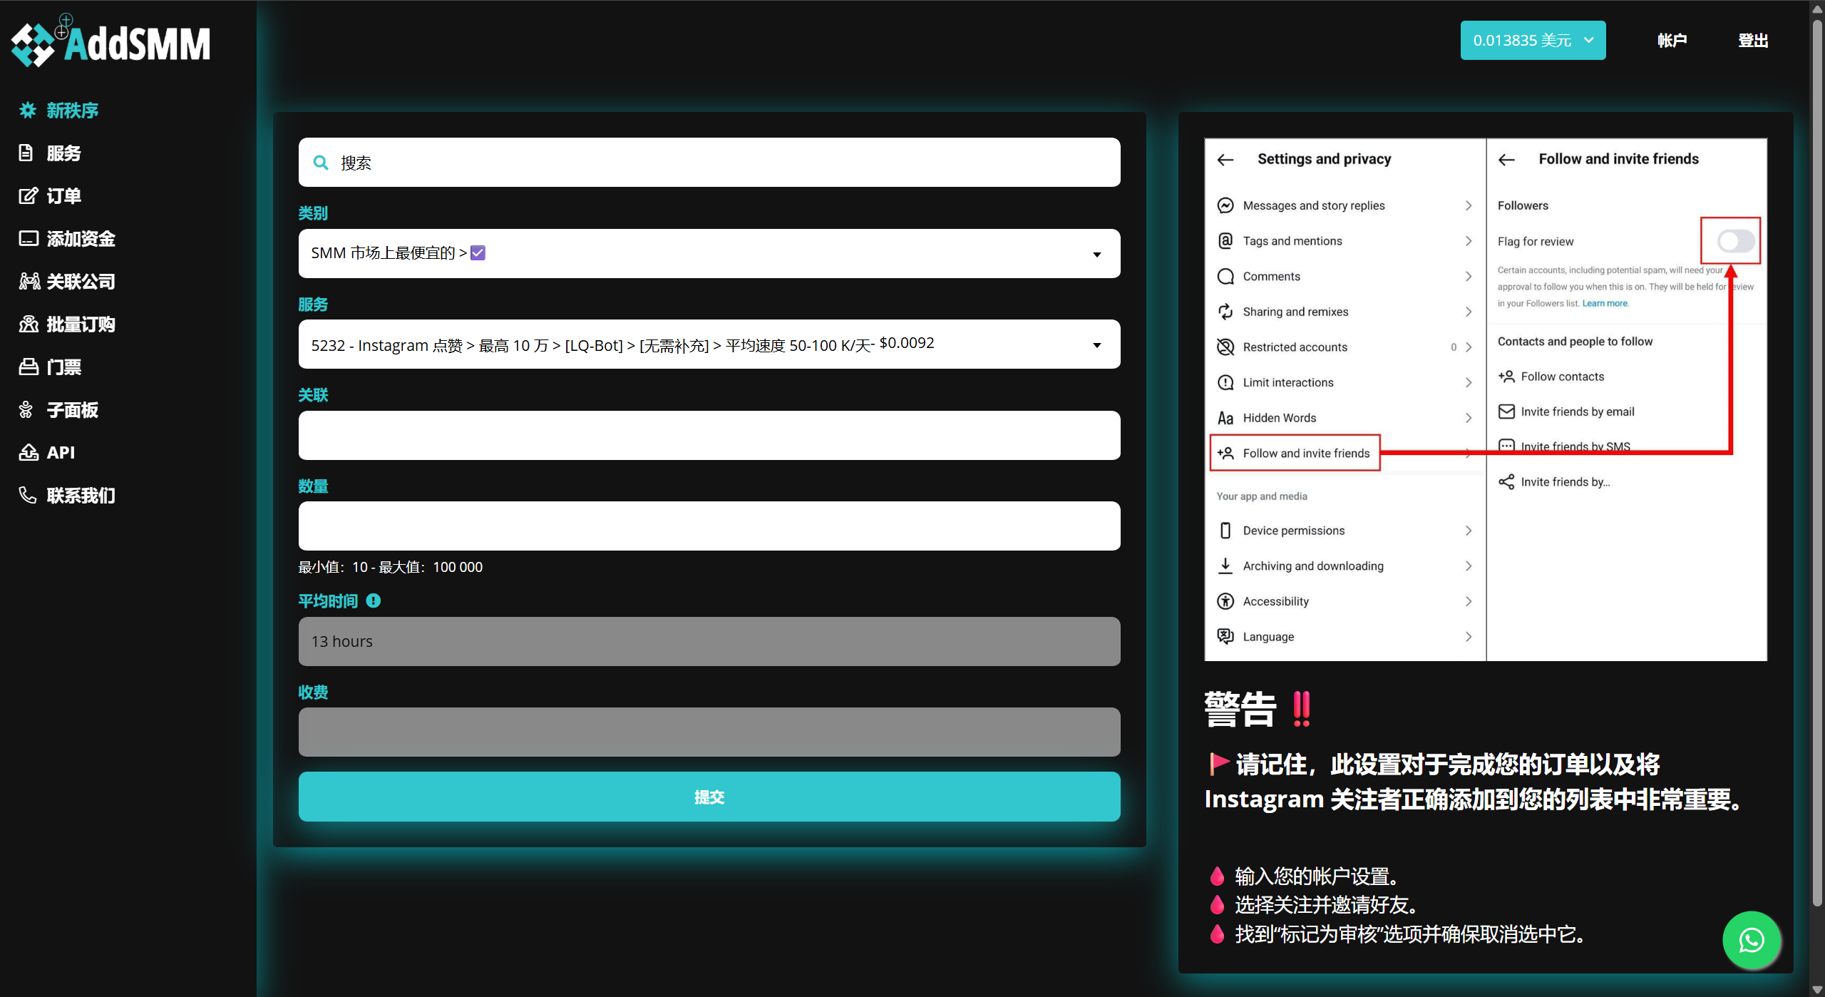The image size is (1825, 997).
Task: Click the phone icon beside 联系我们
Action: pos(27,495)
